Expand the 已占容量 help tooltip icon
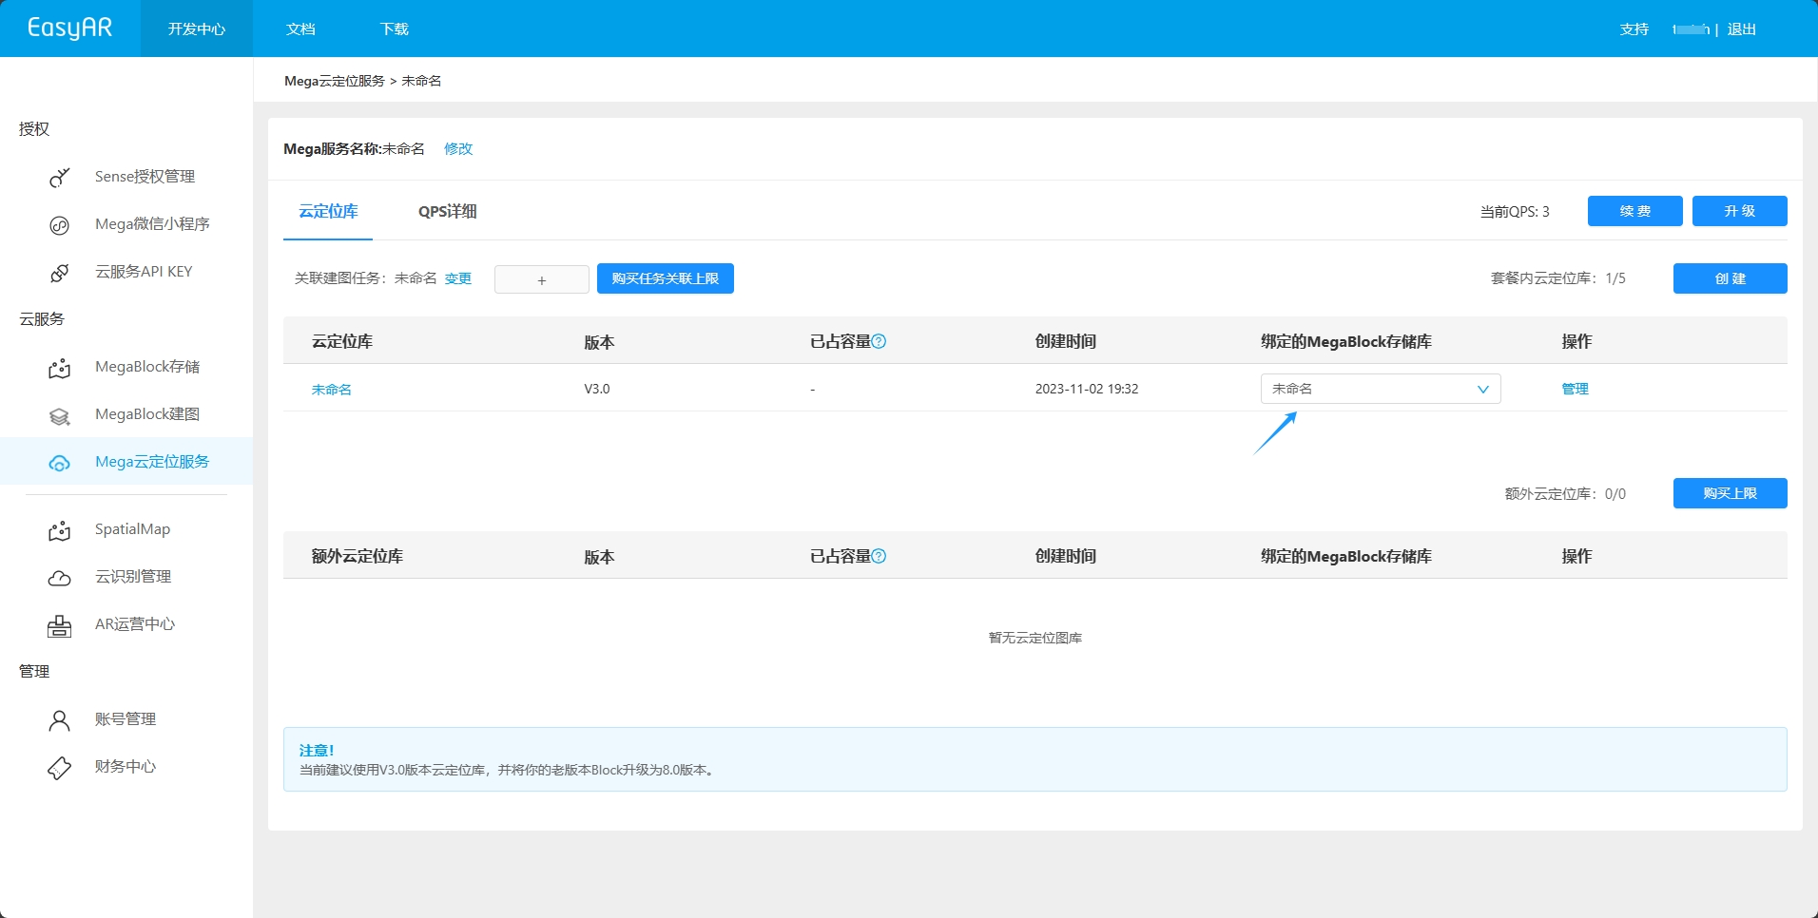The image size is (1818, 918). (880, 341)
